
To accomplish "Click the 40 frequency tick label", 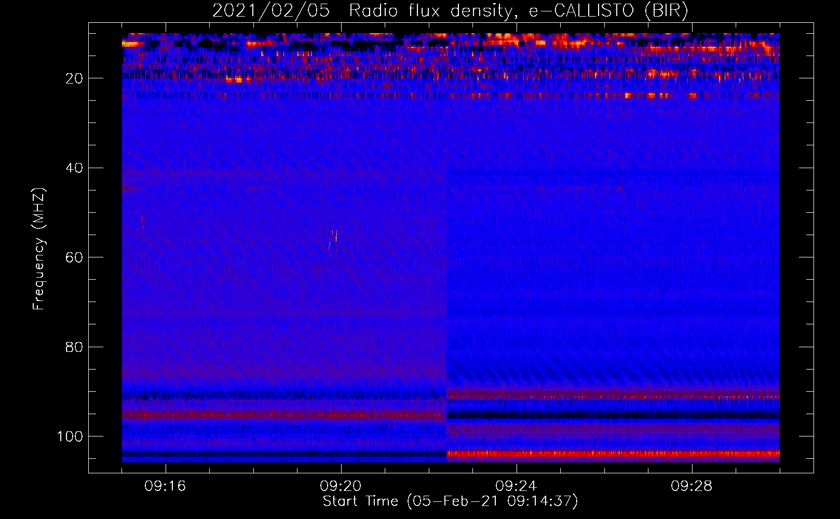I will point(75,168).
